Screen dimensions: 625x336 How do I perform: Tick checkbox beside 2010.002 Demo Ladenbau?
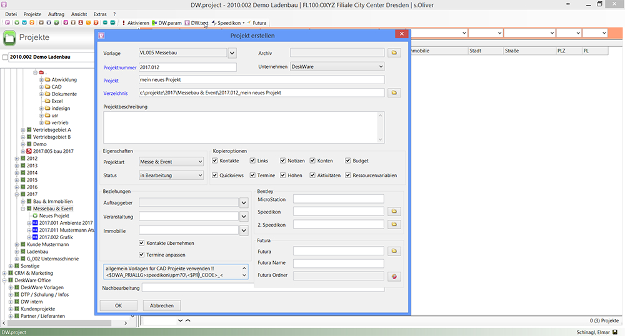[5, 57]
